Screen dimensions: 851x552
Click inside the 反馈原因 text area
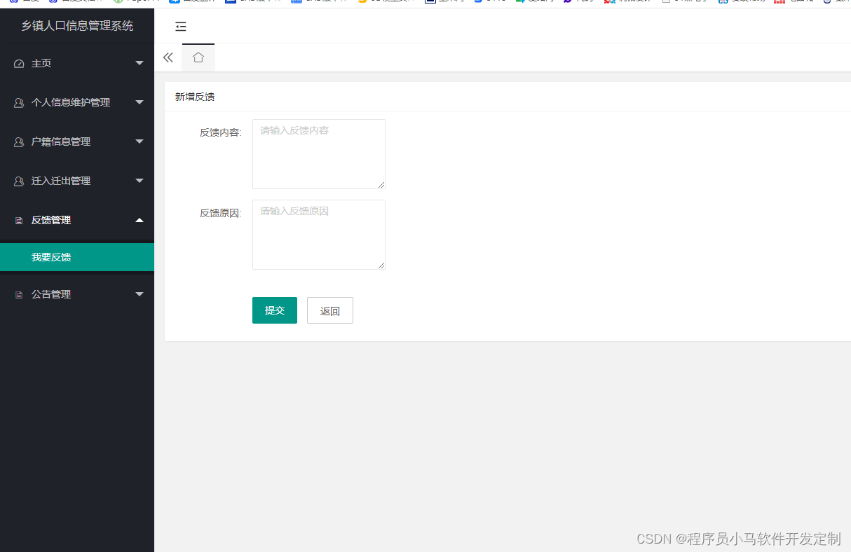pyautogui.click(x=318, y=234)
